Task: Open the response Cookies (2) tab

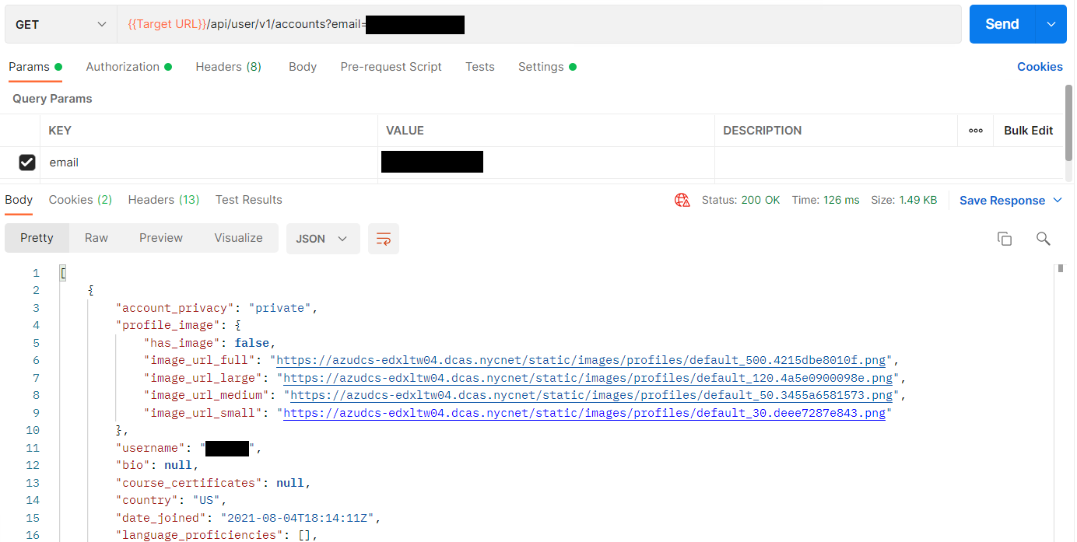Action: [80, 200]
